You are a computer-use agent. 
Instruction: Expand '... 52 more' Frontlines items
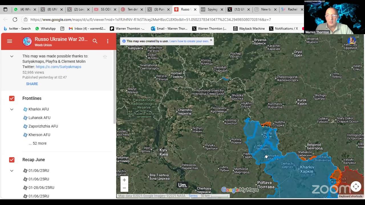(x=38, y=143)
